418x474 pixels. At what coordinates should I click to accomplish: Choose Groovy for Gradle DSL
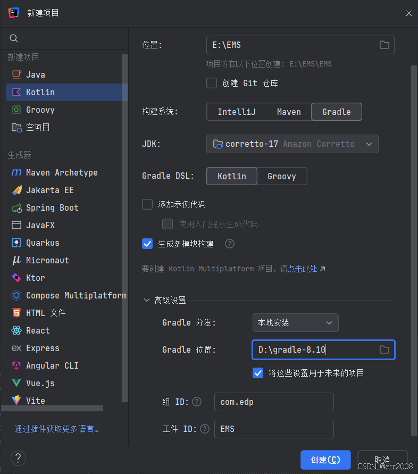(x=282, y=176)
